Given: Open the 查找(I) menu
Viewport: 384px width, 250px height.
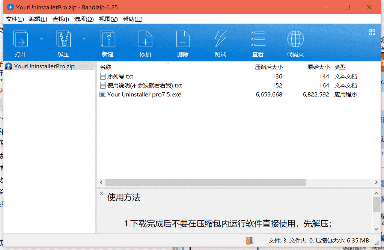Looking at the screenshot, I should pyautogui.click(x=60, y=19).
